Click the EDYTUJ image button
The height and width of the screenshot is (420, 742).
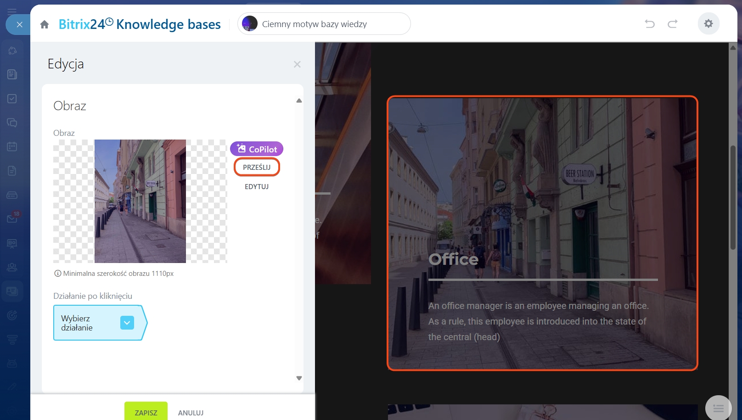point(257,187)
